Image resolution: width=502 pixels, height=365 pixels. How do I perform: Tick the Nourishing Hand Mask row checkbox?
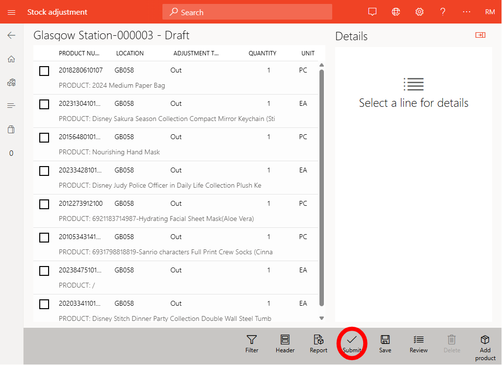coord(44,138)
